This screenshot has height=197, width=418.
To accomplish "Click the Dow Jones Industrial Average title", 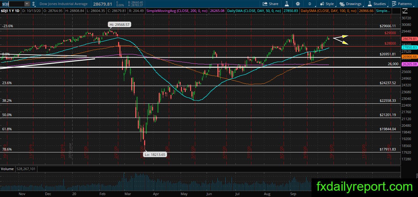I will pos(64,4).
